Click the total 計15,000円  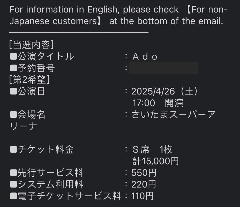click(155, 161)
